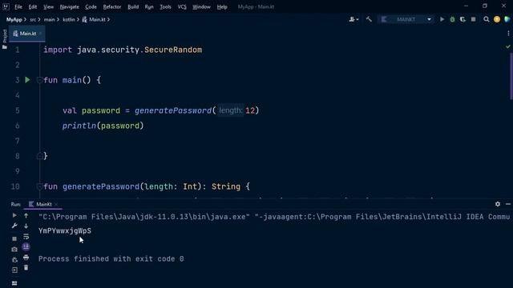Open the Tools menu

[x=165, y=6]
